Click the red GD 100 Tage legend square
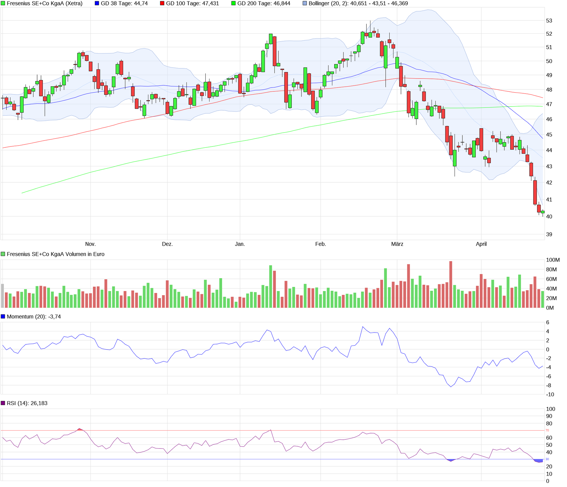The image size is (567, 487). pos(162,3)
